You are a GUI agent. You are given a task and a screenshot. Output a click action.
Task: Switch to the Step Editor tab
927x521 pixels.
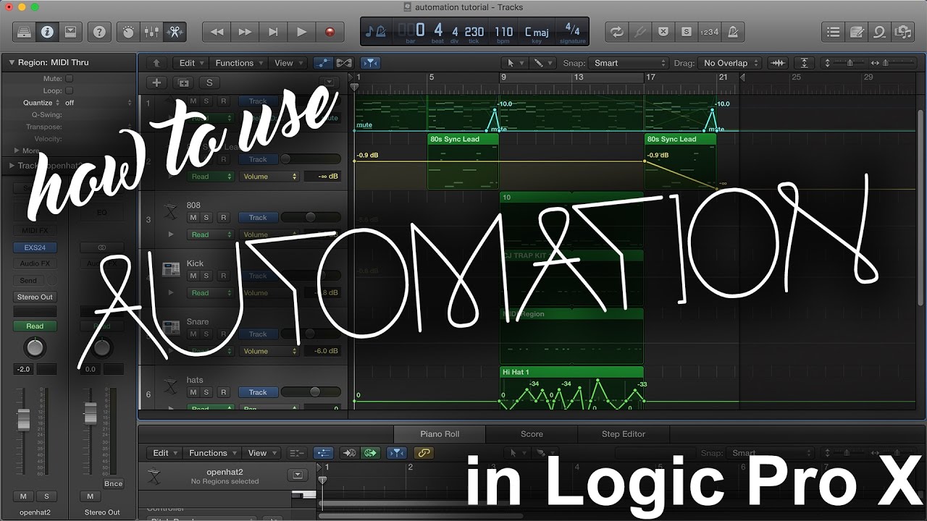(x=624, y=434)
